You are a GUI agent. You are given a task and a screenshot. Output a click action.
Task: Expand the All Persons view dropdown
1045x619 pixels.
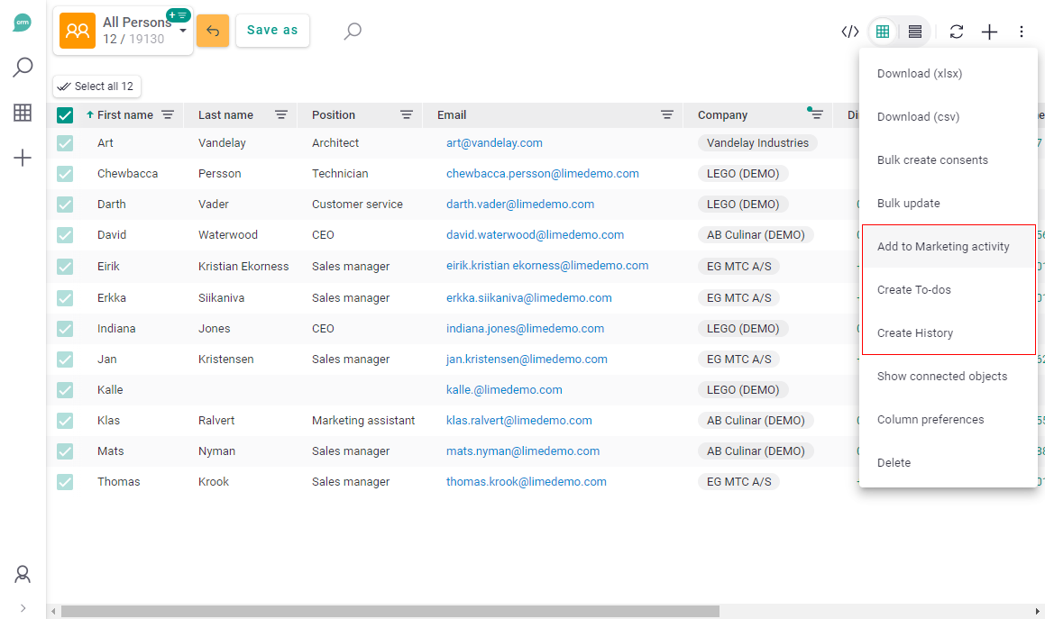coord(186,28)
